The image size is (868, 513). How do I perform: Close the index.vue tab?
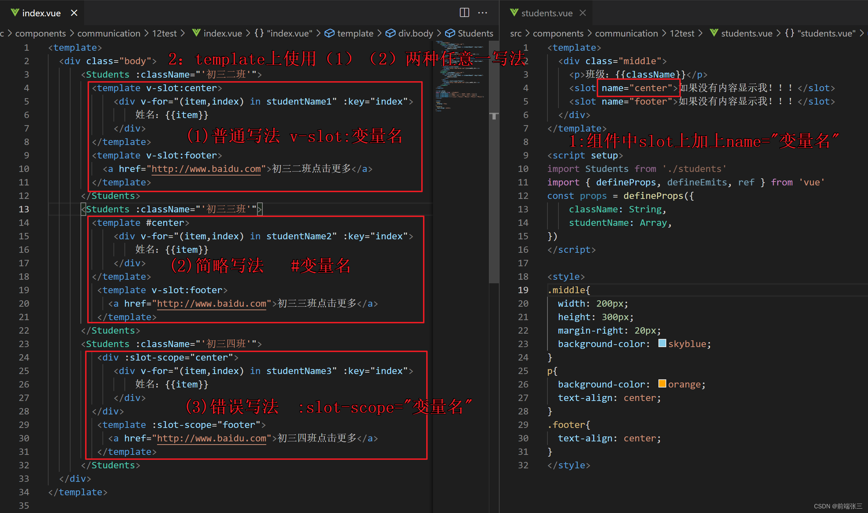(x=74, y=13)
